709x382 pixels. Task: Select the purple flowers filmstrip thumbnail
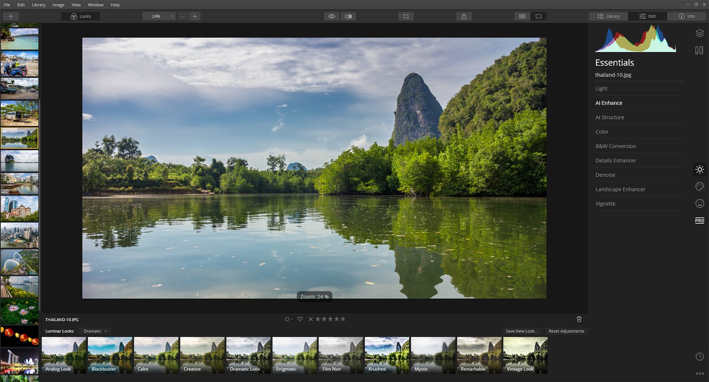pos(19,312)
